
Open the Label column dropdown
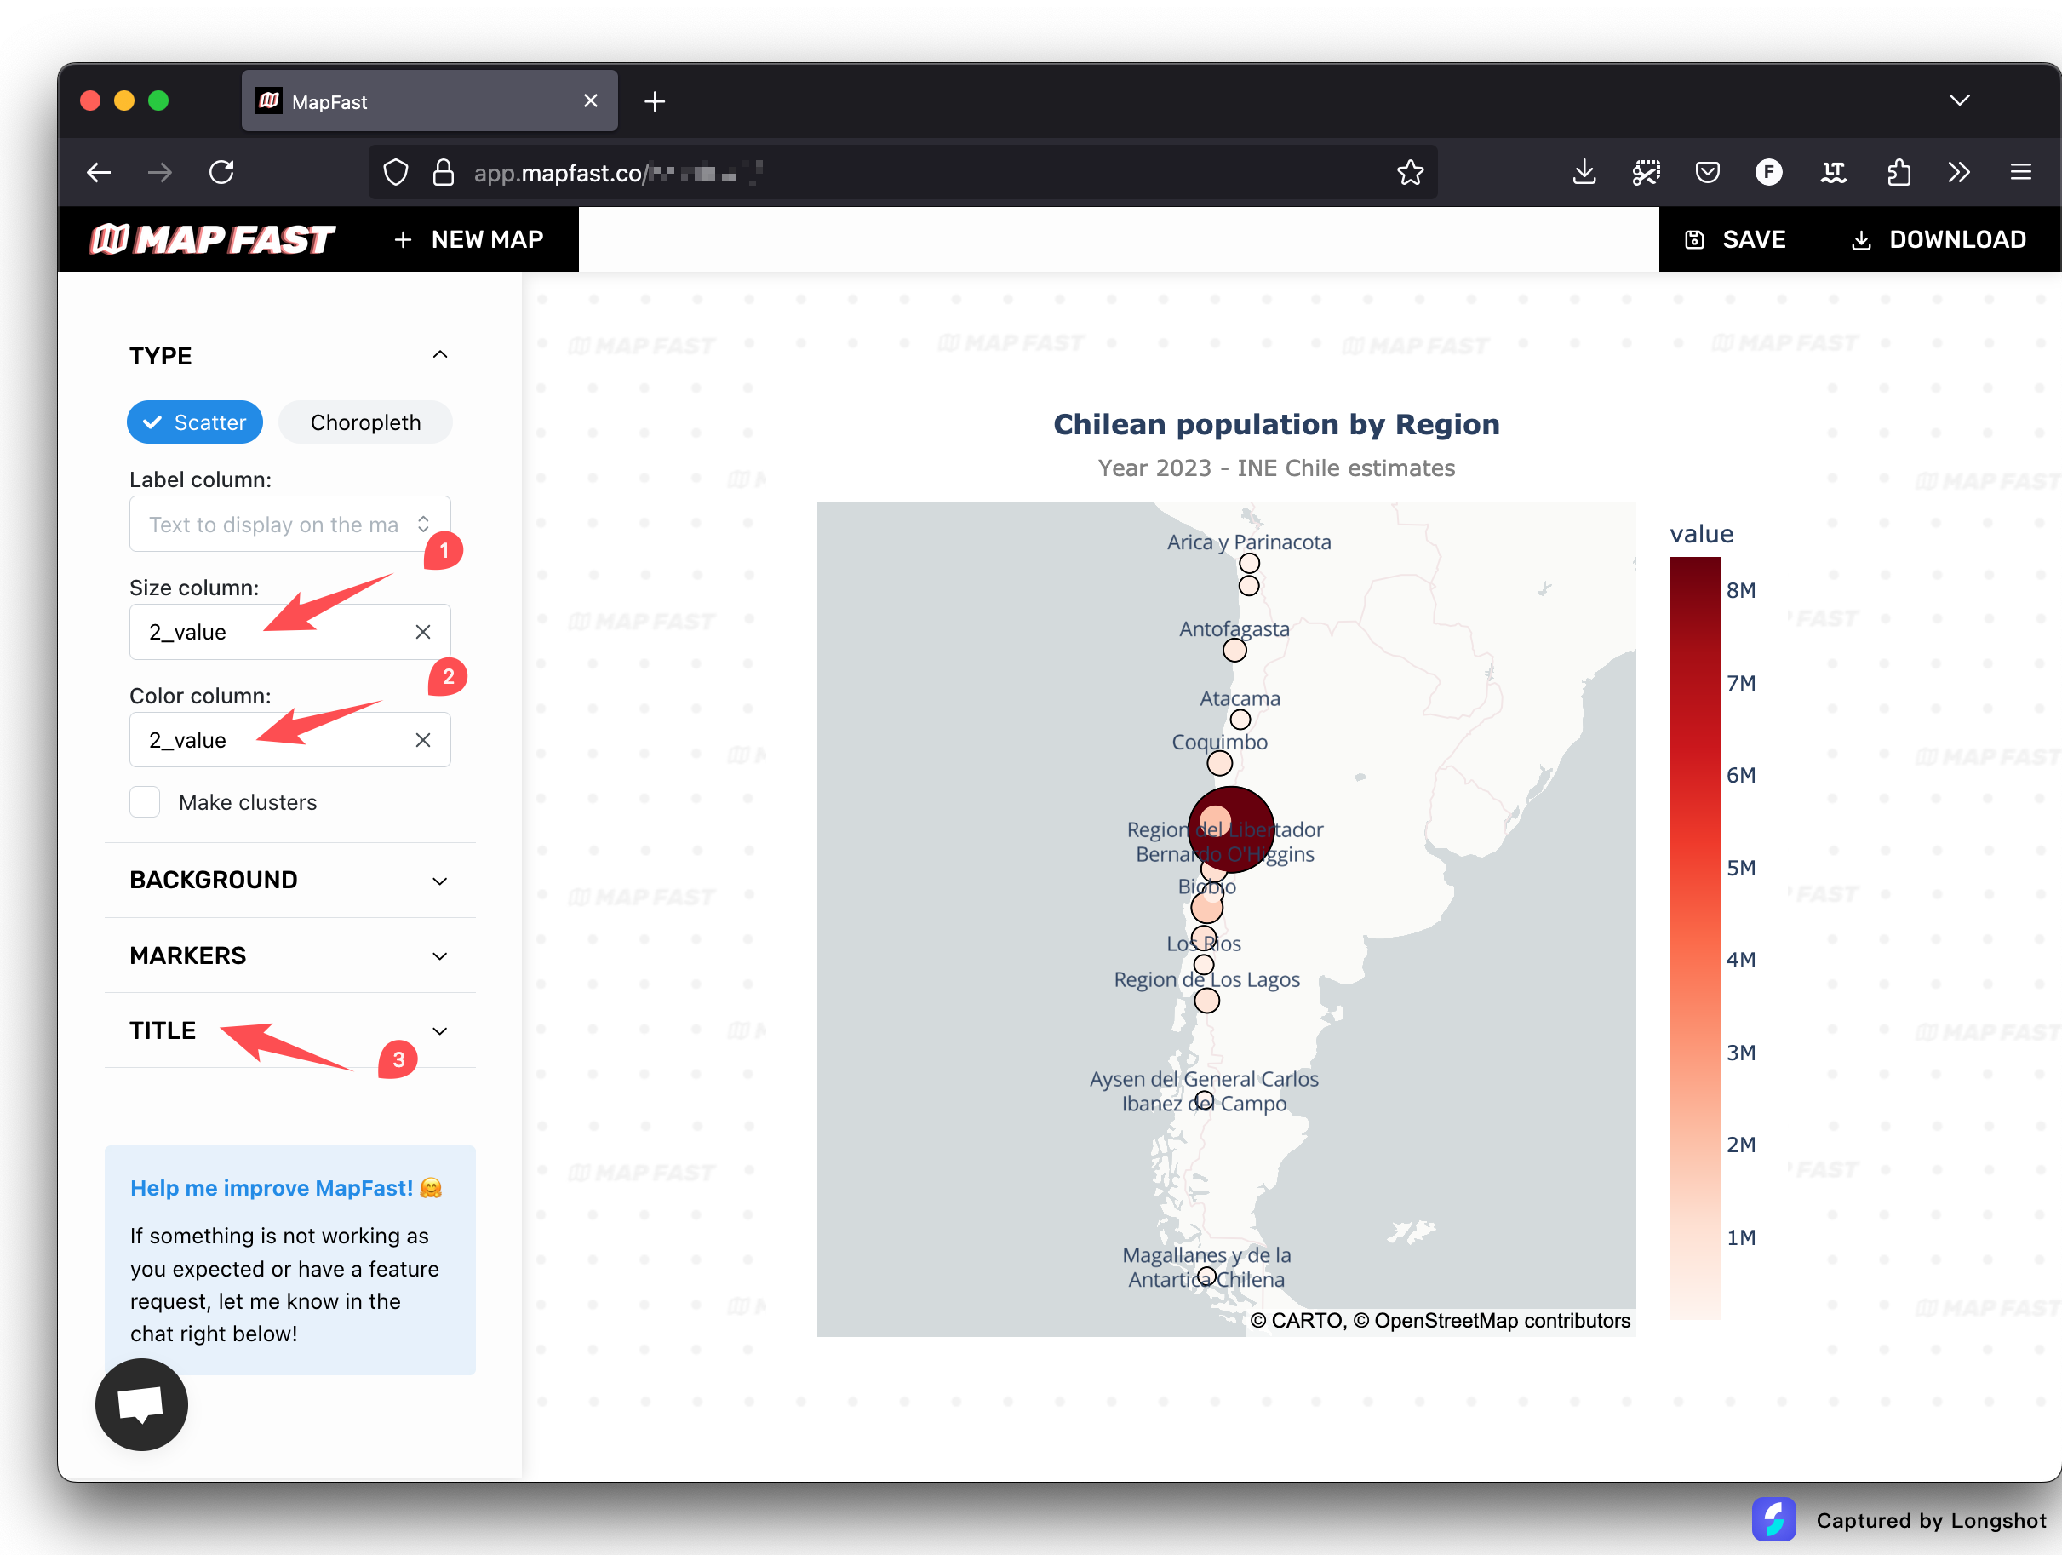[290, 524]
